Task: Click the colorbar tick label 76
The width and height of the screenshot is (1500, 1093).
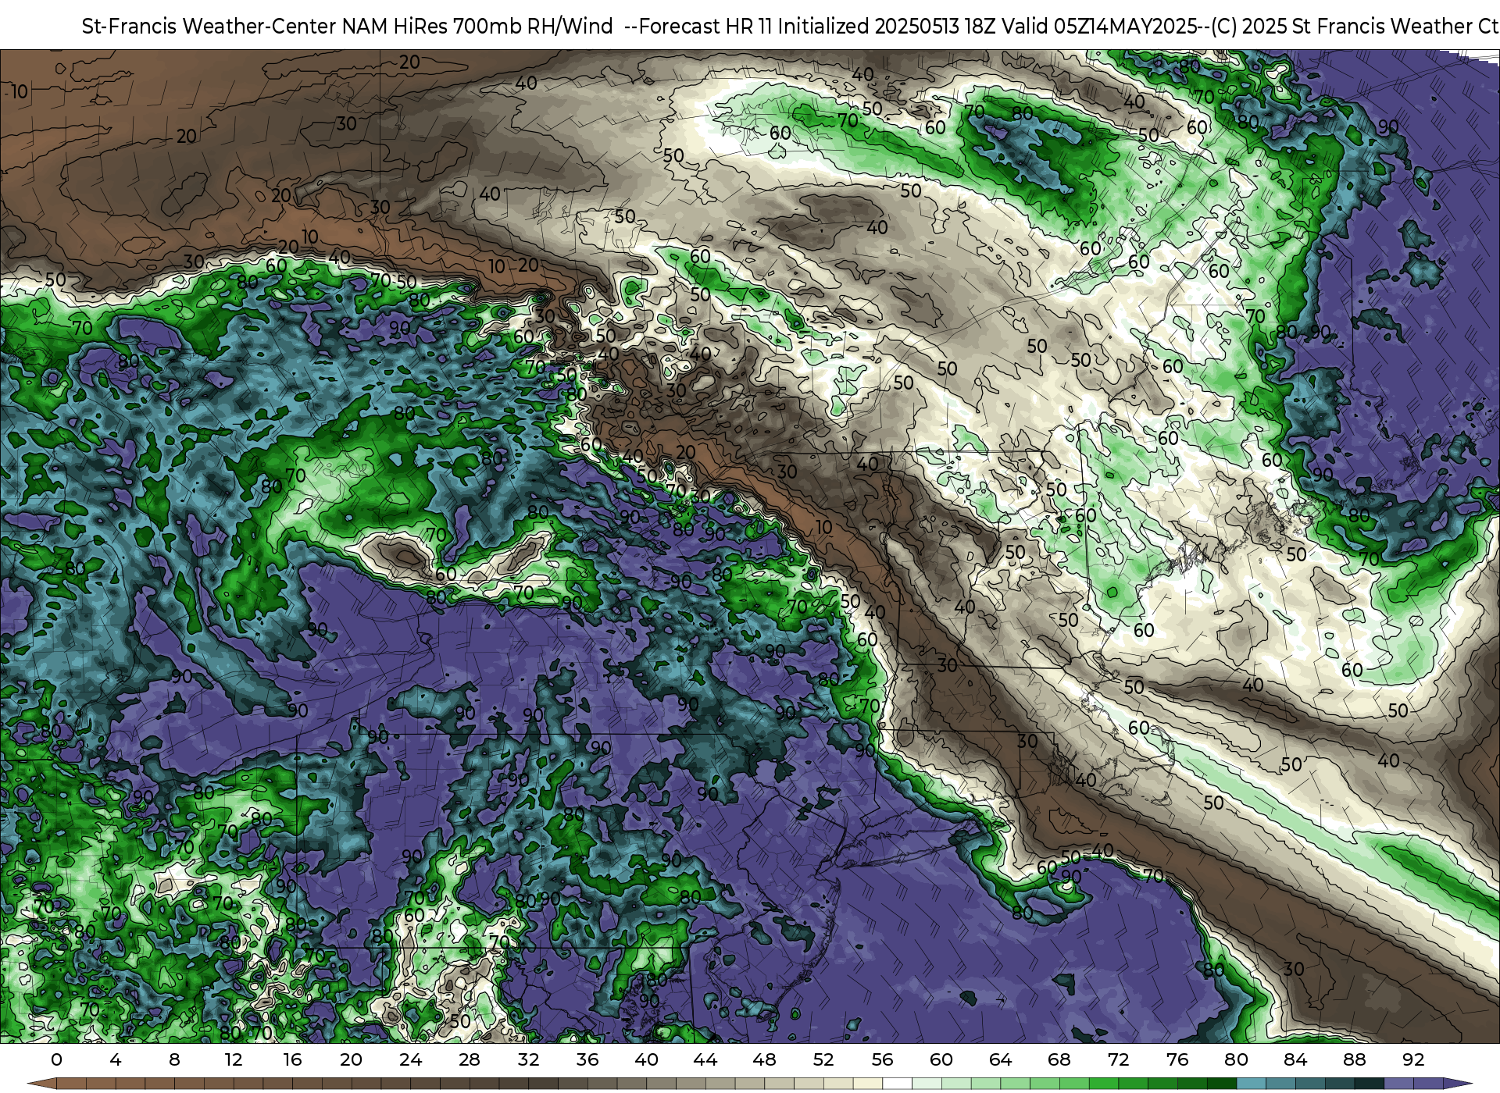Action: [1177, 1059]
